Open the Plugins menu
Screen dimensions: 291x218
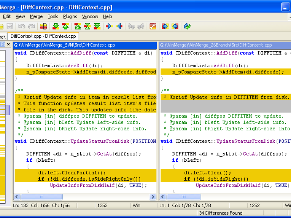tap(70, 16)
